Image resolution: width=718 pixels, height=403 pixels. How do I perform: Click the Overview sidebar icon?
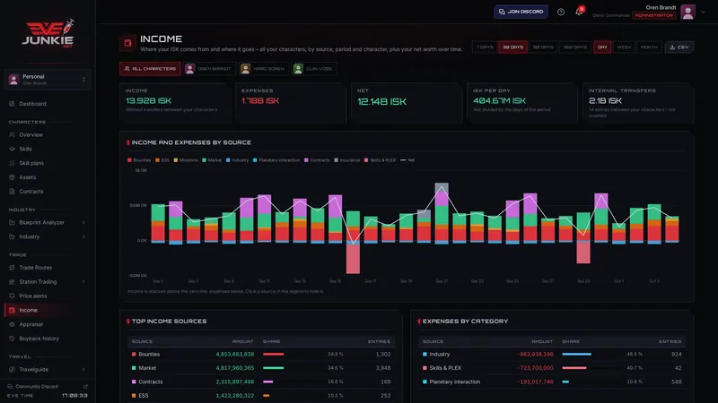point(12,135)
